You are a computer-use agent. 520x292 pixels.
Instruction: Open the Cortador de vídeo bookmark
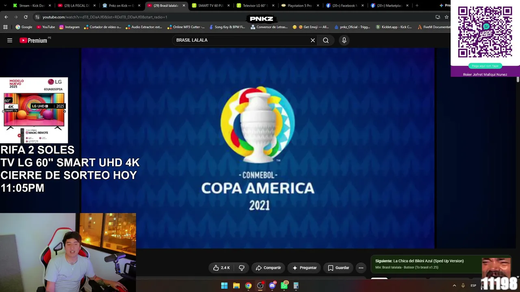coord(102,27)
